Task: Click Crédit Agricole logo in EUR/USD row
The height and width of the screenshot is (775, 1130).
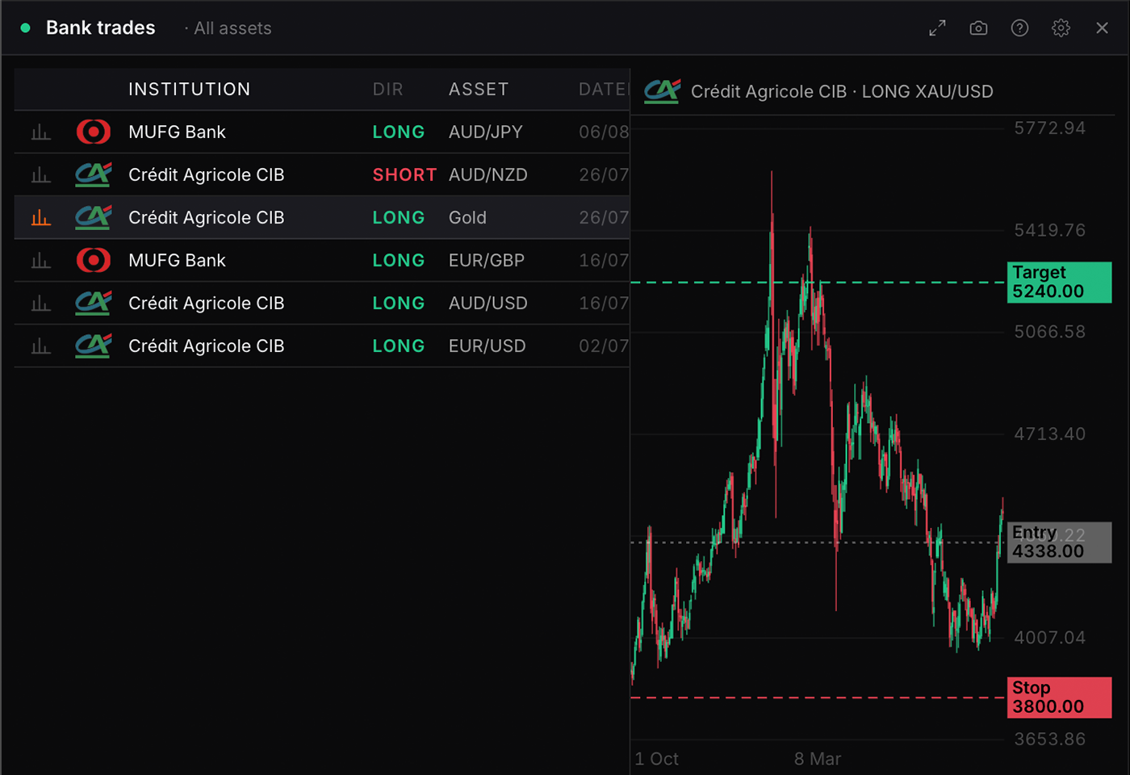Action: 94,346
